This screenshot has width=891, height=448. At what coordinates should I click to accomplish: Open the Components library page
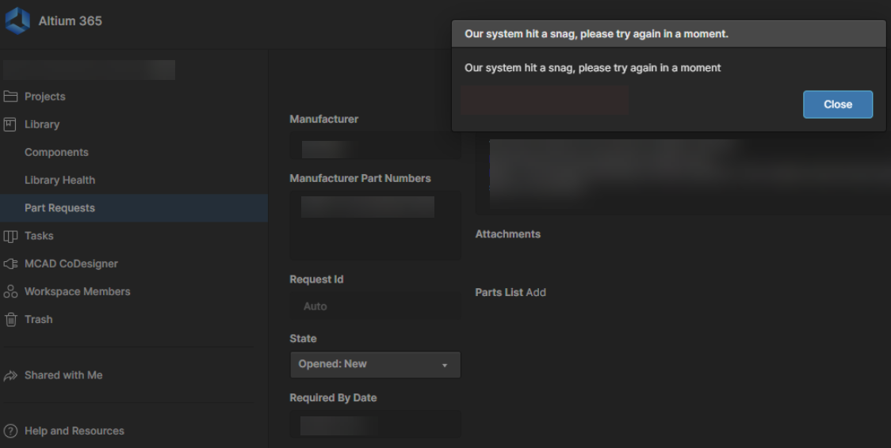56,152
